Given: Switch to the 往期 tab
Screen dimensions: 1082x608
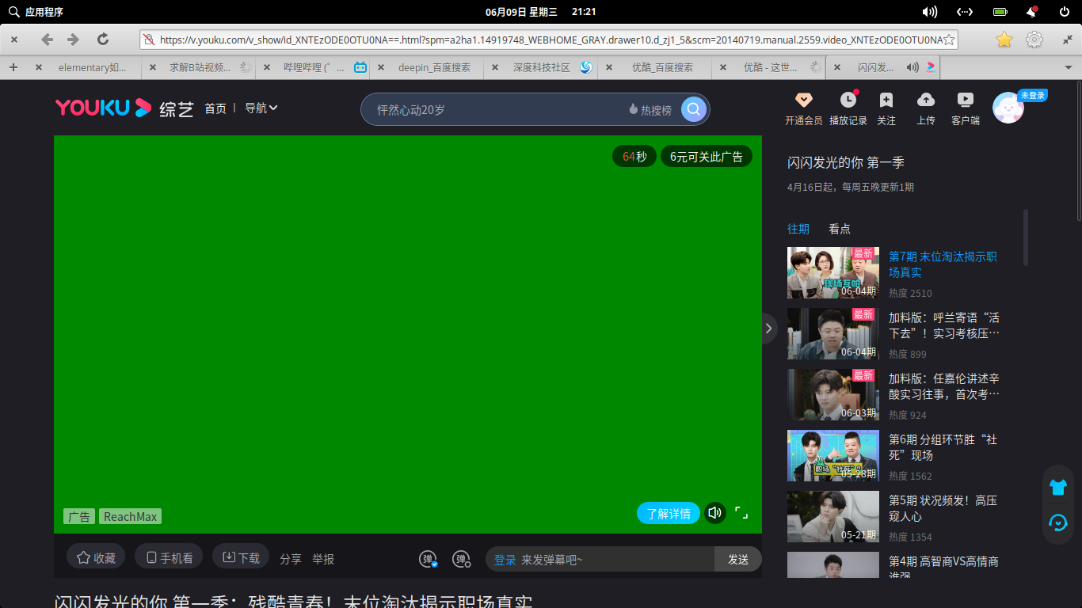Looking at the screenshot, I should [798, 229].
